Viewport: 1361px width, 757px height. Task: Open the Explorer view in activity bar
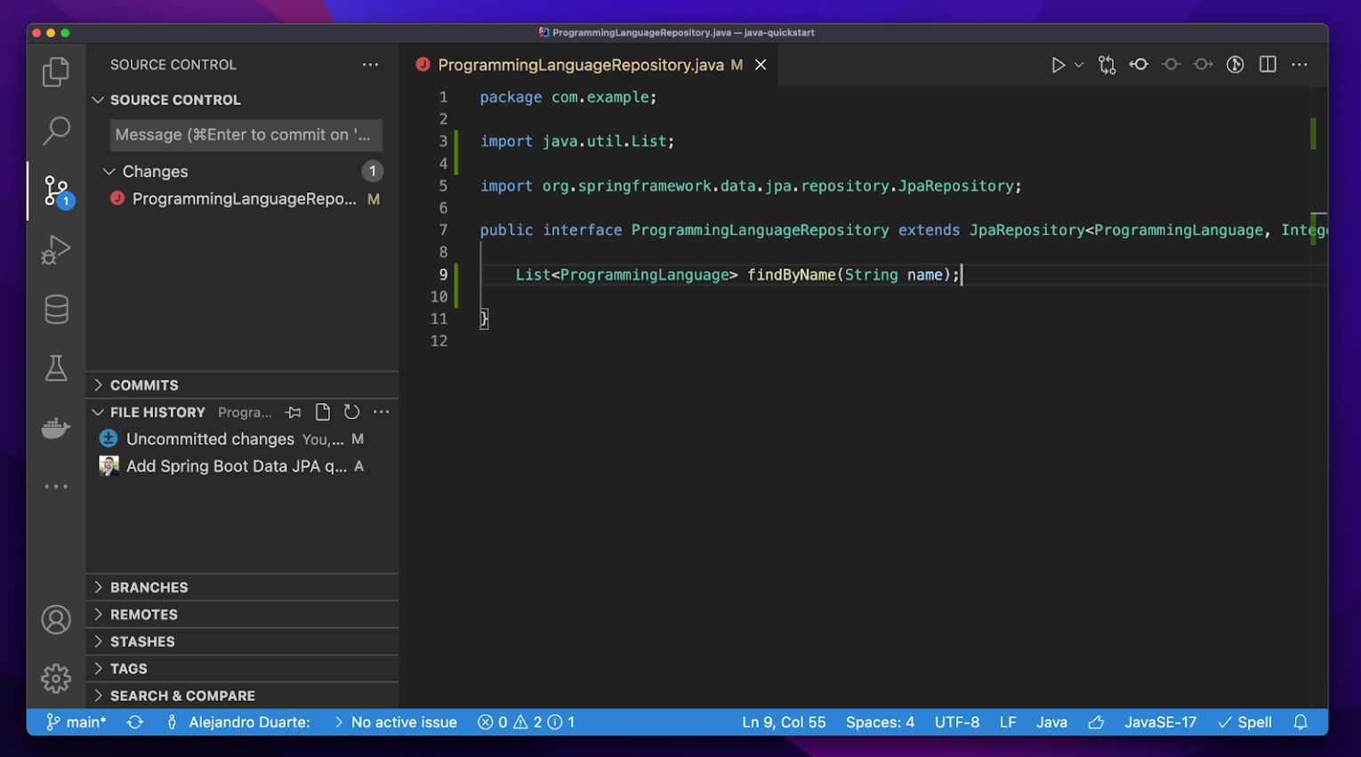click(x=56, y=72)
